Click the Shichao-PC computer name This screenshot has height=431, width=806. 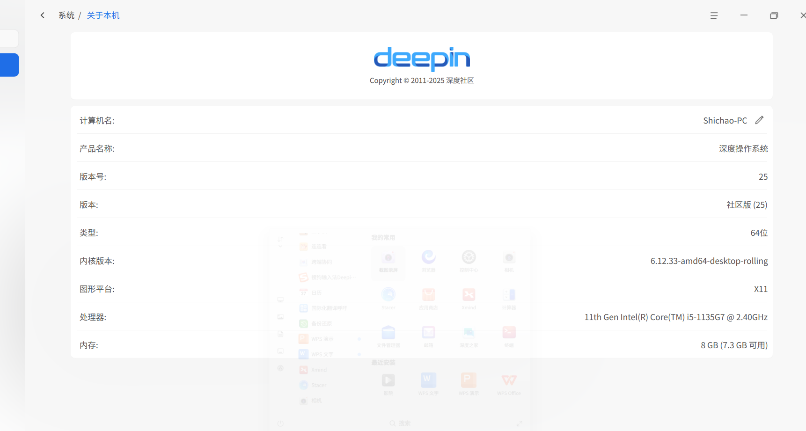pyautogui.click(x=725, y=121)
